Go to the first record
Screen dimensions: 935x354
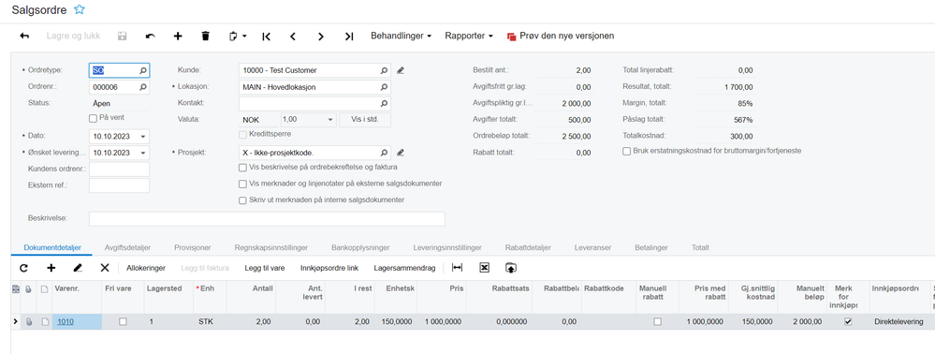[x=266, y=37]
